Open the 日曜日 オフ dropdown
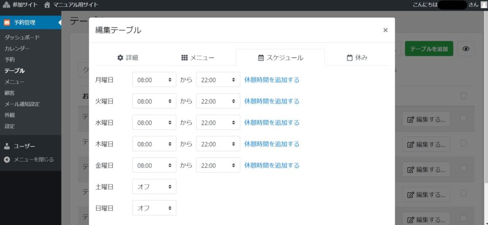 pos(154,208)
